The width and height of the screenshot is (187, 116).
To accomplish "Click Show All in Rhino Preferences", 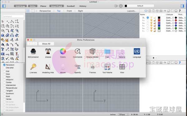I will [x=46, y=44].
